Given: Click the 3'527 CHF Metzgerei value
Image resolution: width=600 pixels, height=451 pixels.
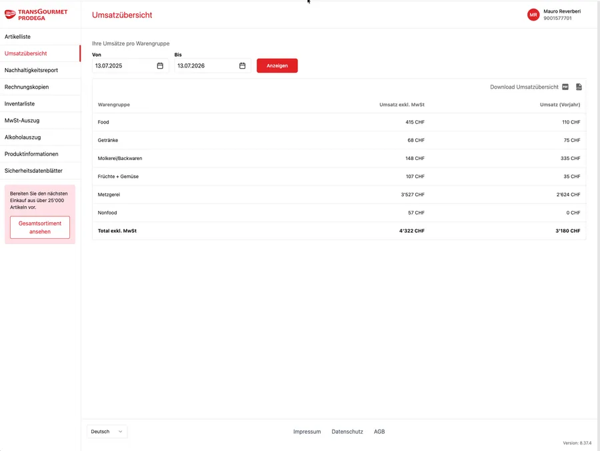Looking at the screenshot, I should 413,195.
